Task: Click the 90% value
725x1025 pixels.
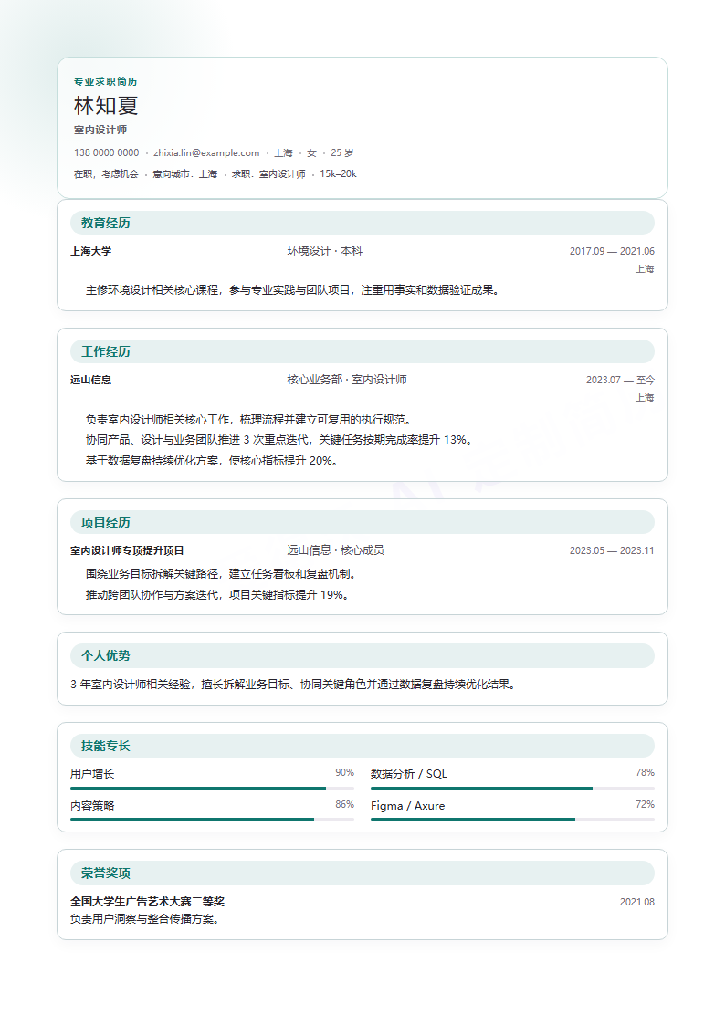Action: pos(344,773)
